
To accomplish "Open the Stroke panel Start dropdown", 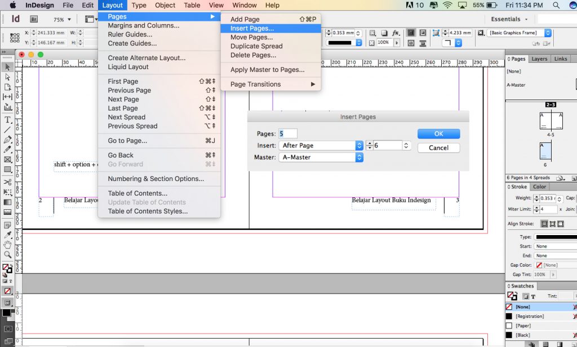I will [555, 246].
